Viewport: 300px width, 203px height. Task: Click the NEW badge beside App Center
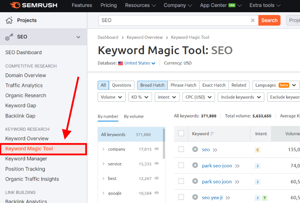pos(232,5)
